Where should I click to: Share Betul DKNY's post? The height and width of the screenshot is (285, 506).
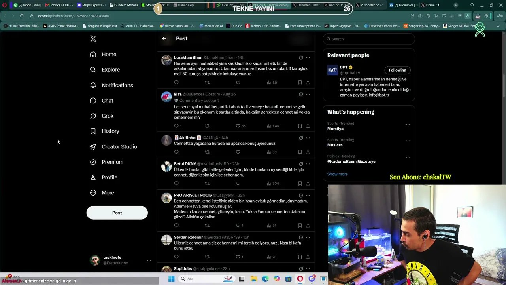pyautogui.click(x=308, y=183)
